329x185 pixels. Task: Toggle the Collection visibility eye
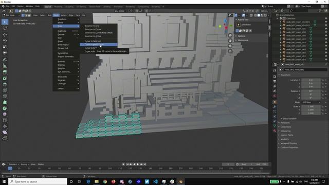pos(326,18)
